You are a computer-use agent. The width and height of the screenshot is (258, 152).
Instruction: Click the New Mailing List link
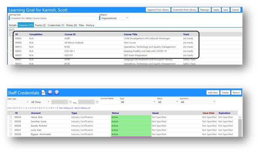point(66,108)
